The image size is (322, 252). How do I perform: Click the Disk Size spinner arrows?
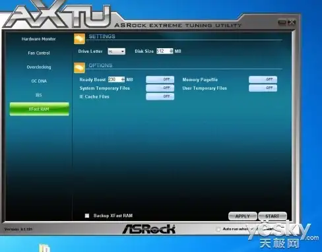[x=172, y=51]
